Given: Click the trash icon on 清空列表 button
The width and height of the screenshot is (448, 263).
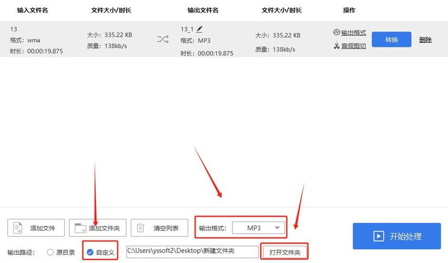Looking at the screenshot, I should [x=140, y=228].
